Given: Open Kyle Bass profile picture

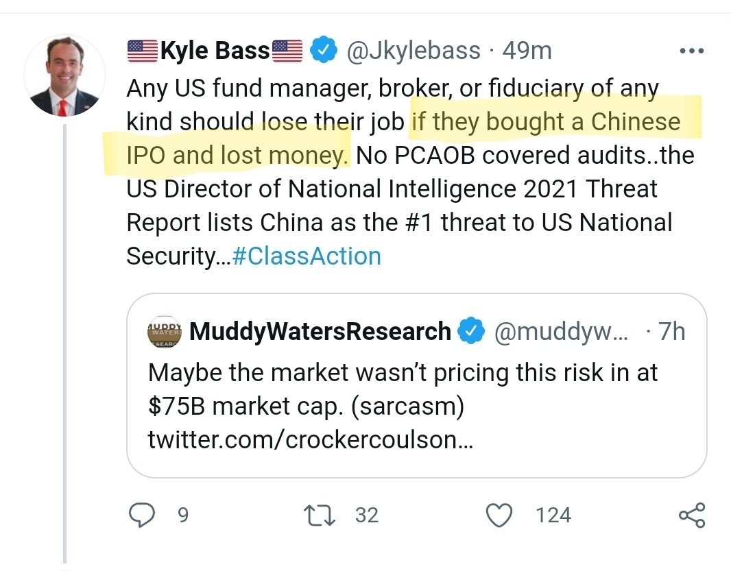Looking at the screenshot, I should (65, 76).
